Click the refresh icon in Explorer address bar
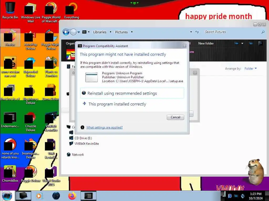 197,32
